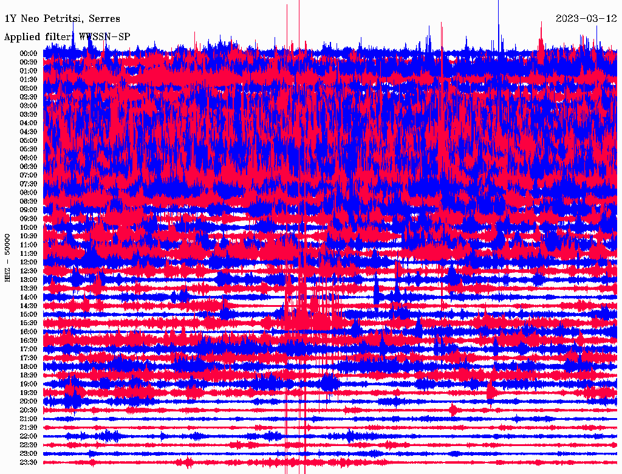
Task: Select the 20:30 time label
Action: click(29, 410)
